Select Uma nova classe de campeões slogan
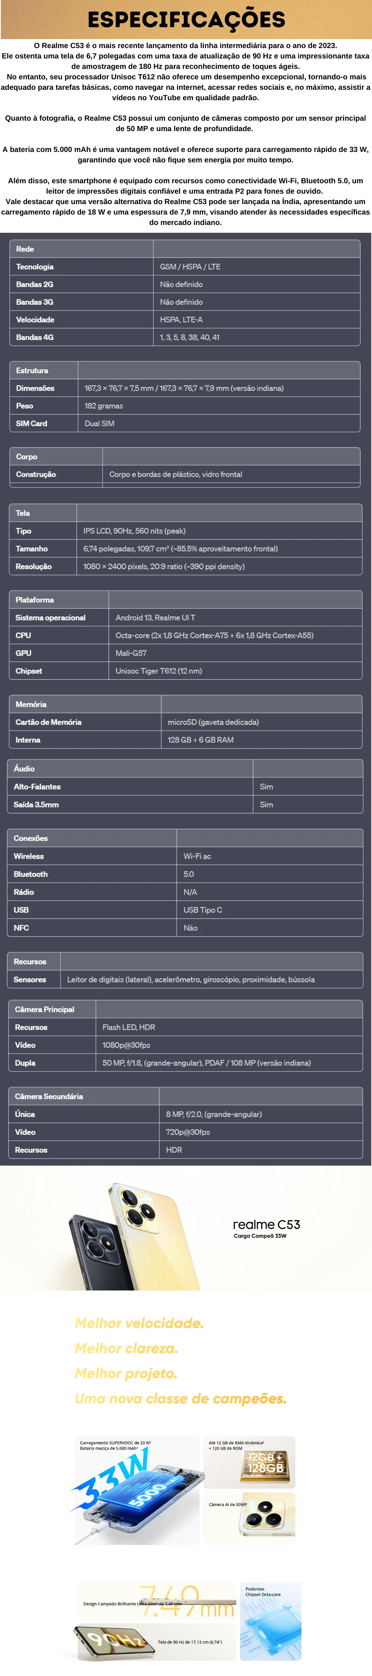Viewport: 372px width, 1676px height. (x=181, y=1398)
